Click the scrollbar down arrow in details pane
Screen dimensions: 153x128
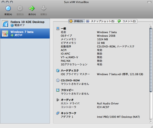pyautogui.click(x=151, y=121)
